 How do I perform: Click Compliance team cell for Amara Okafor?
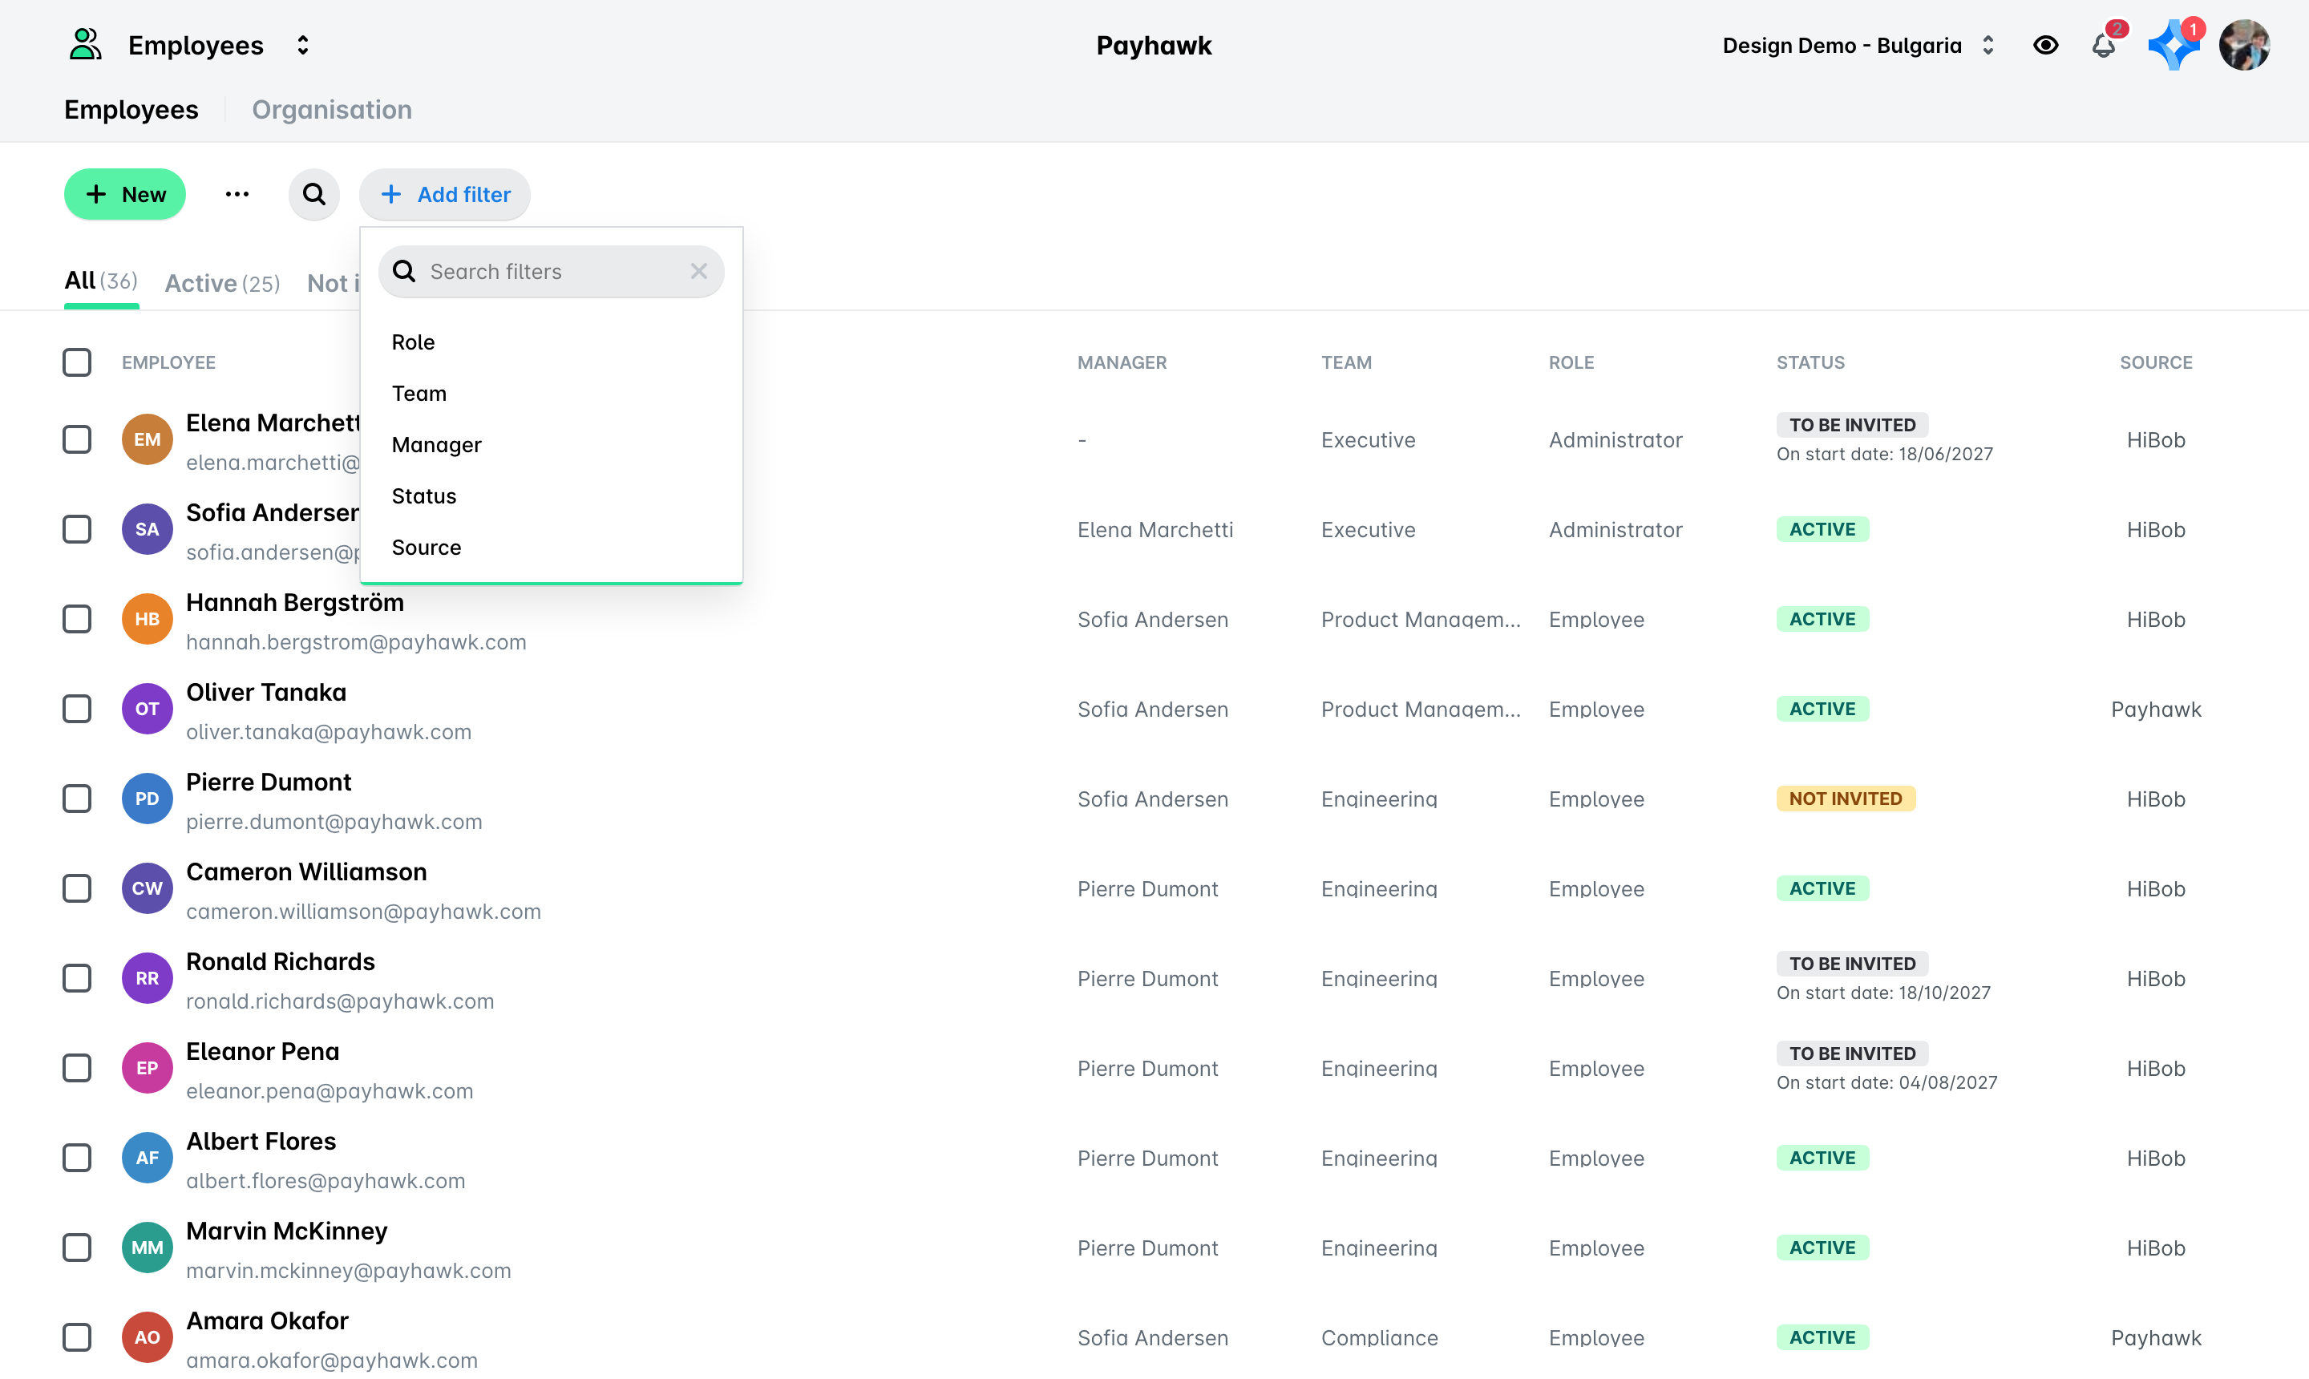pyautogui.click(x=1379, y=1338)
